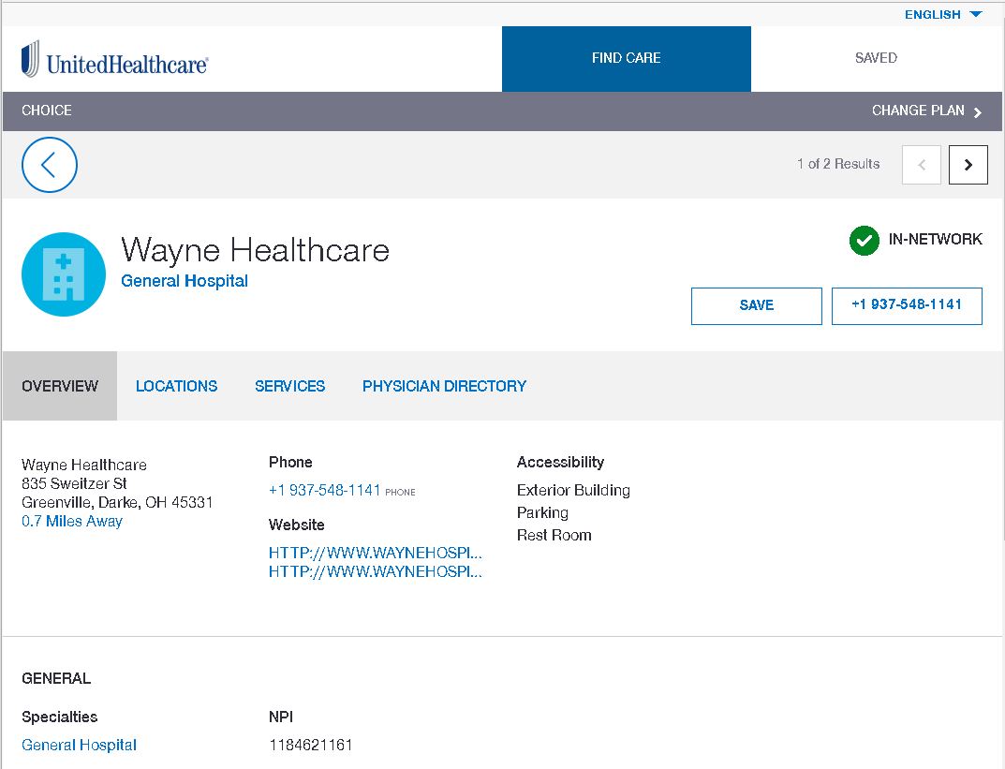Click the CHOICE plan label

point(46,111)
